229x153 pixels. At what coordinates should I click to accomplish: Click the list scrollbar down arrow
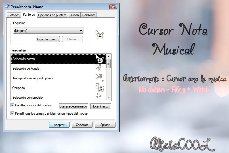click(x=109, y=98)
